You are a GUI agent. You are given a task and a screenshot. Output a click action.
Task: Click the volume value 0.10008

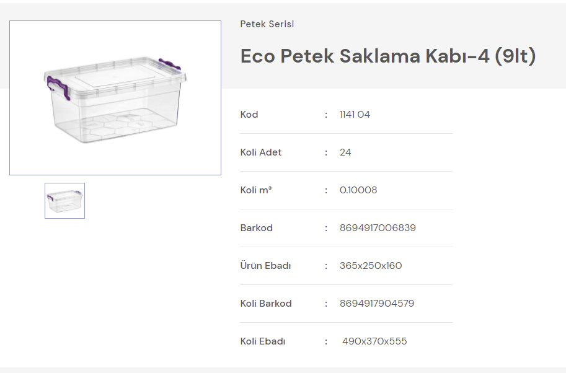(358, 190)
